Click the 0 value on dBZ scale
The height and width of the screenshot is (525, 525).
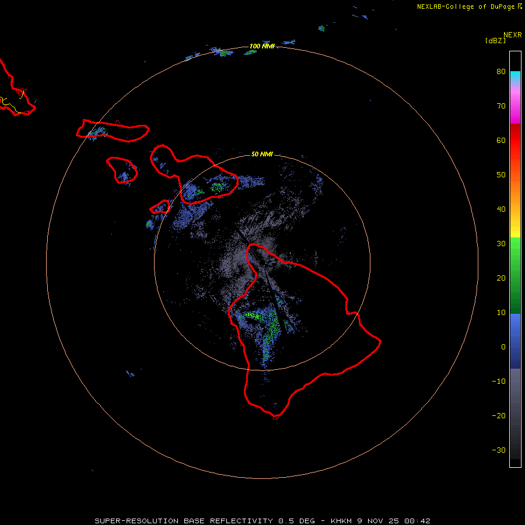503,347
